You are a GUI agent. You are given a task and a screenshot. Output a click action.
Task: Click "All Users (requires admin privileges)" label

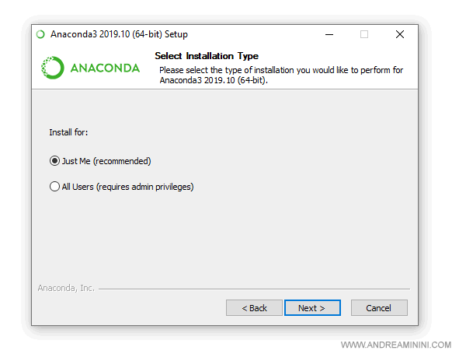click(127, 187)
